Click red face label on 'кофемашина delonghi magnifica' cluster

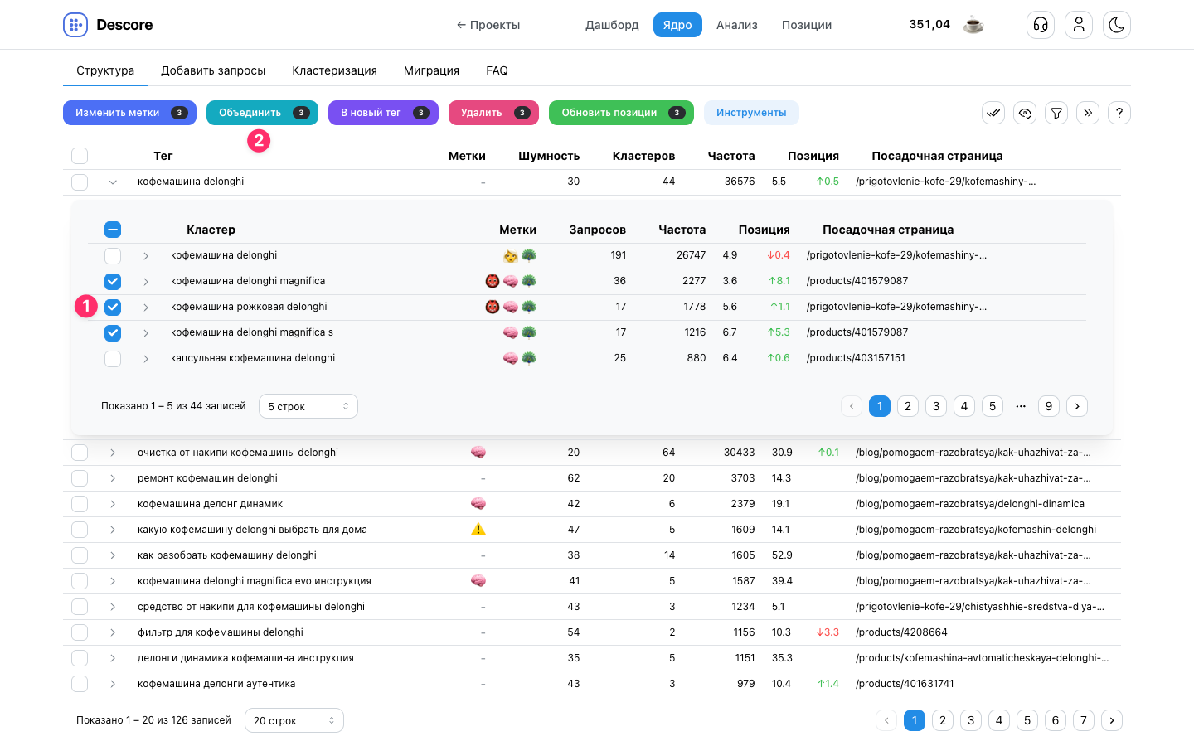493,281
